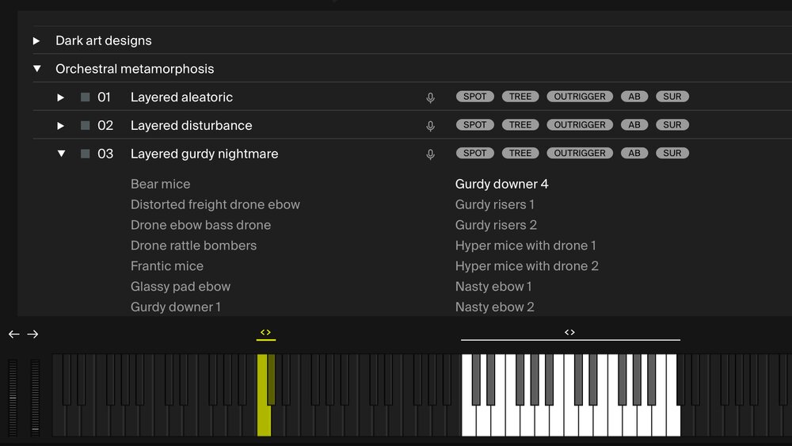This screenshot has height=446, width=792.
Task: Select Hyper mice with drone 2
Action: (527, 266)
